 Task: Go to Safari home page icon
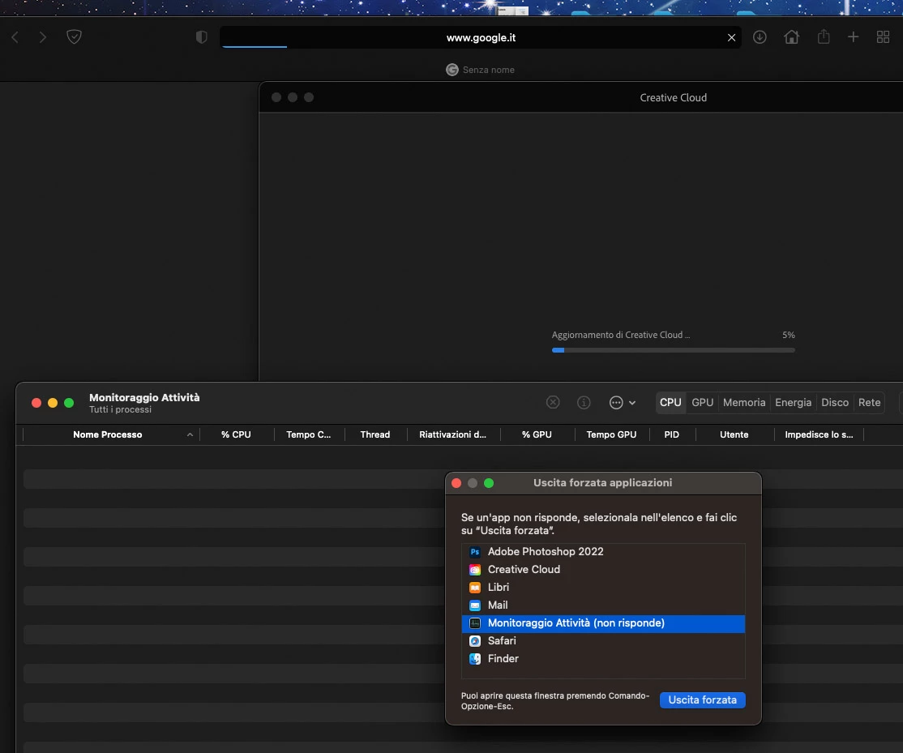[791, 36]
